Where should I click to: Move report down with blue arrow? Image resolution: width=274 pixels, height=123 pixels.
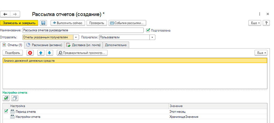tap(50, 53)
